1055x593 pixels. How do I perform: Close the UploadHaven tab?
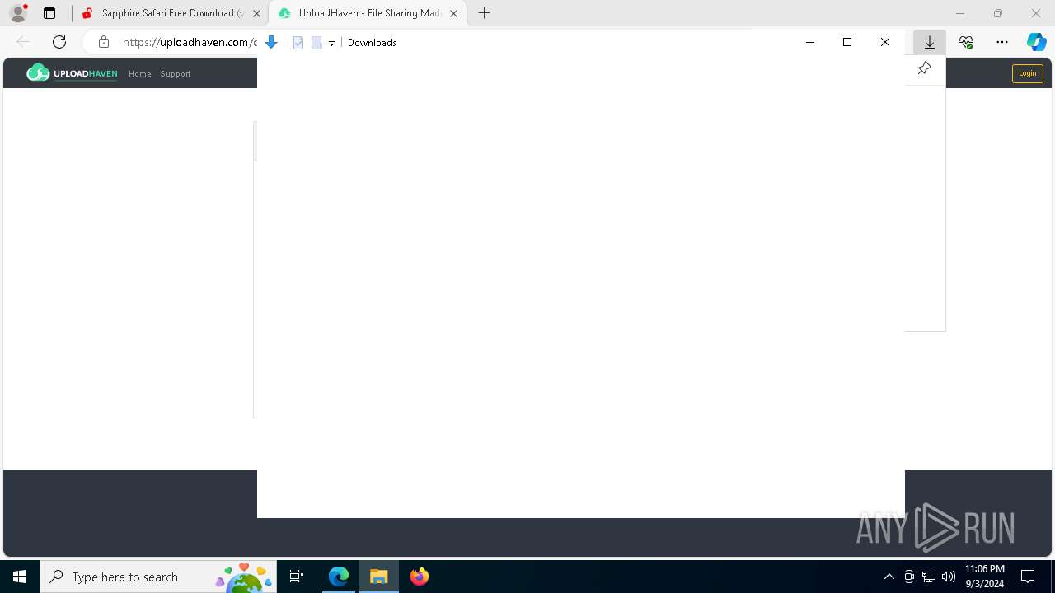[453, 13]
